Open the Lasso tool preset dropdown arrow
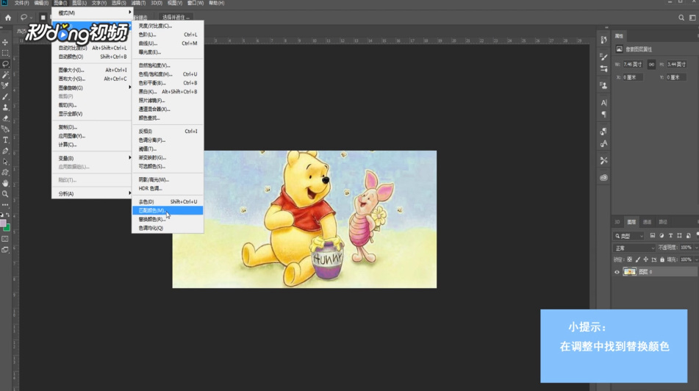This screenshot has height=391, width=699. [x=31, y=18]
